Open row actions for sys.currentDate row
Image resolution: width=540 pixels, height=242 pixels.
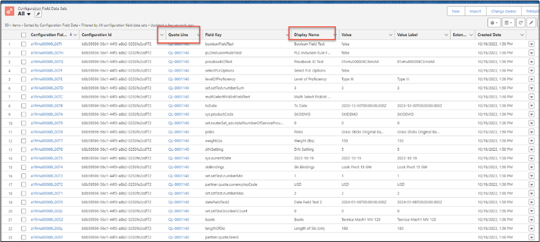[x=531, y=158]
